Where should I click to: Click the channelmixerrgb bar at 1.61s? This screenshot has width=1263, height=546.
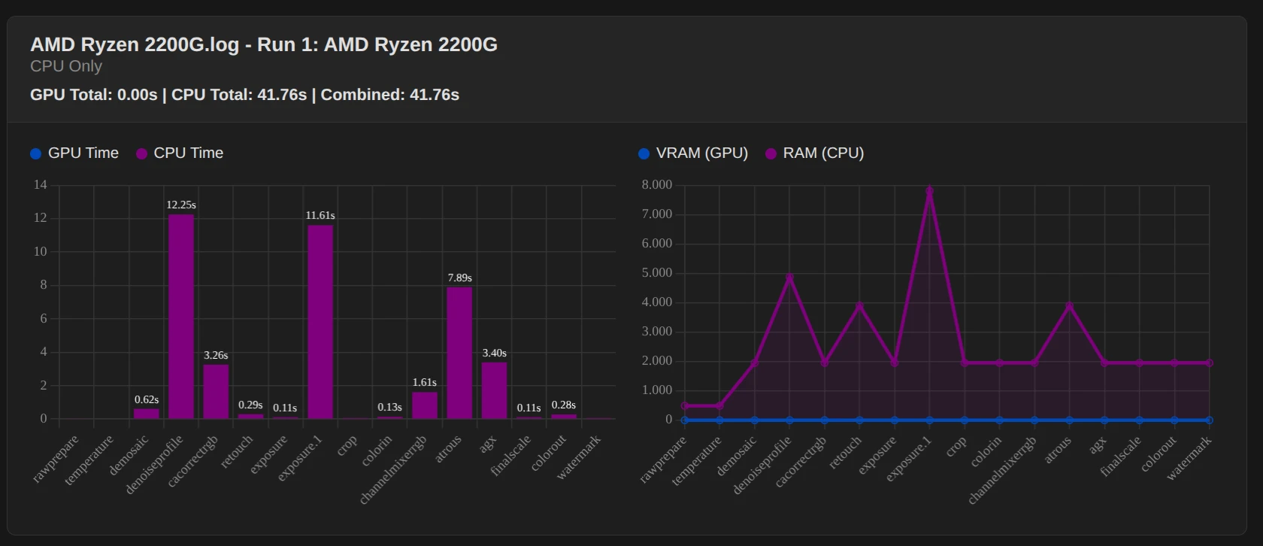click(x=425, y=405)
